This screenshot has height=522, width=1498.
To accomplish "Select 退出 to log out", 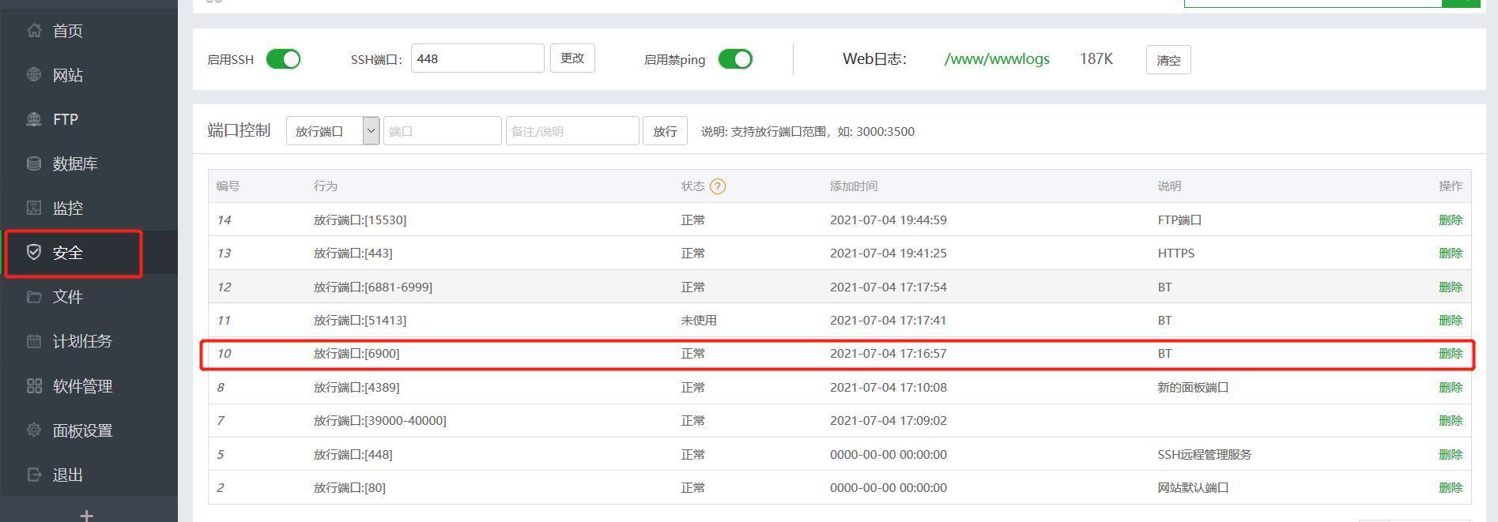I will point(68,475).
